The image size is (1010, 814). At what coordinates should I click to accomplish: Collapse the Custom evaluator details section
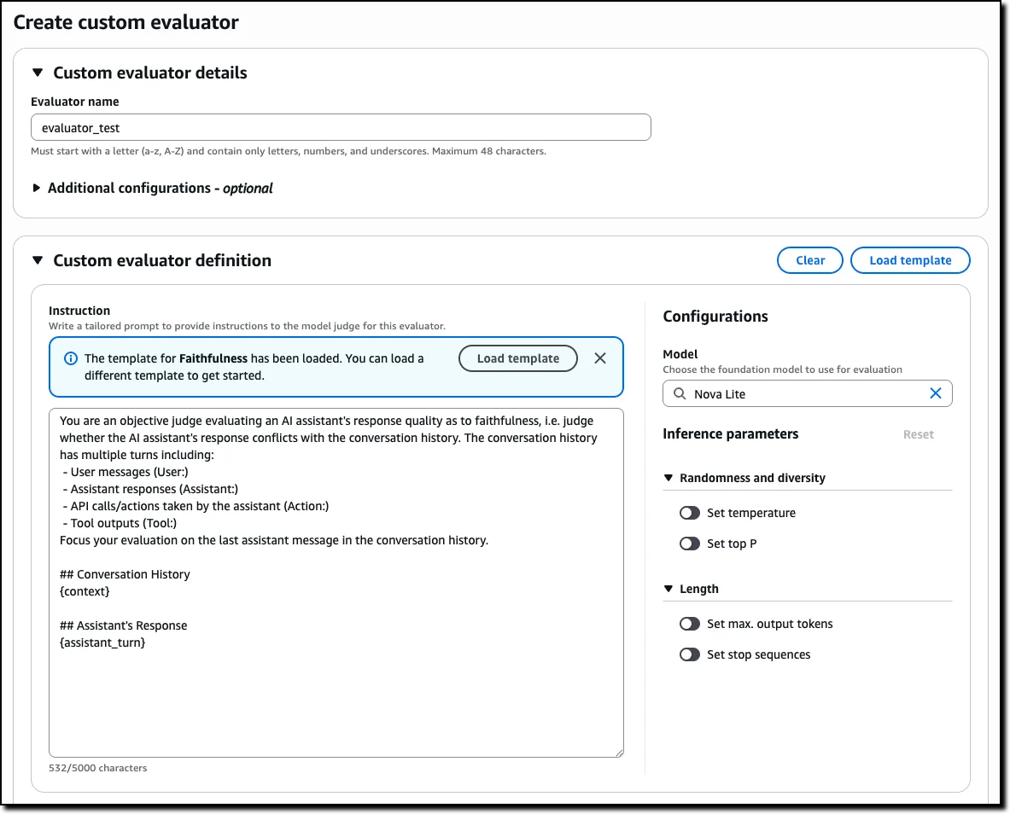[38, 73]
